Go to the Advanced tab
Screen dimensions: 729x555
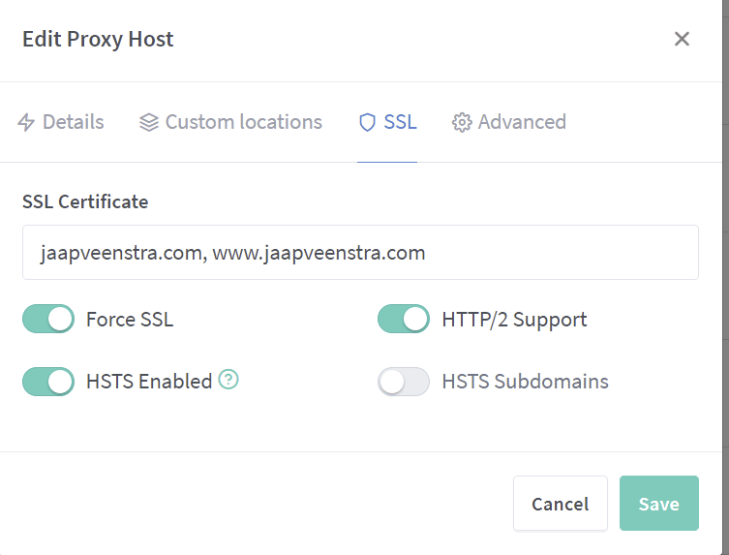coord(522,123)
